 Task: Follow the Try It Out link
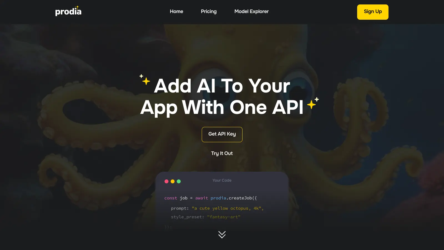pos(222,153)
